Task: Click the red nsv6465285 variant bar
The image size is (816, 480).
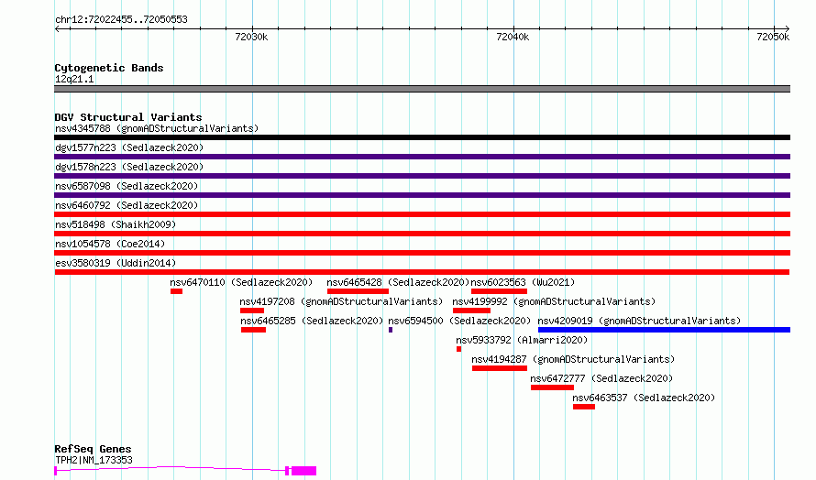Action: tap(253, 330)
